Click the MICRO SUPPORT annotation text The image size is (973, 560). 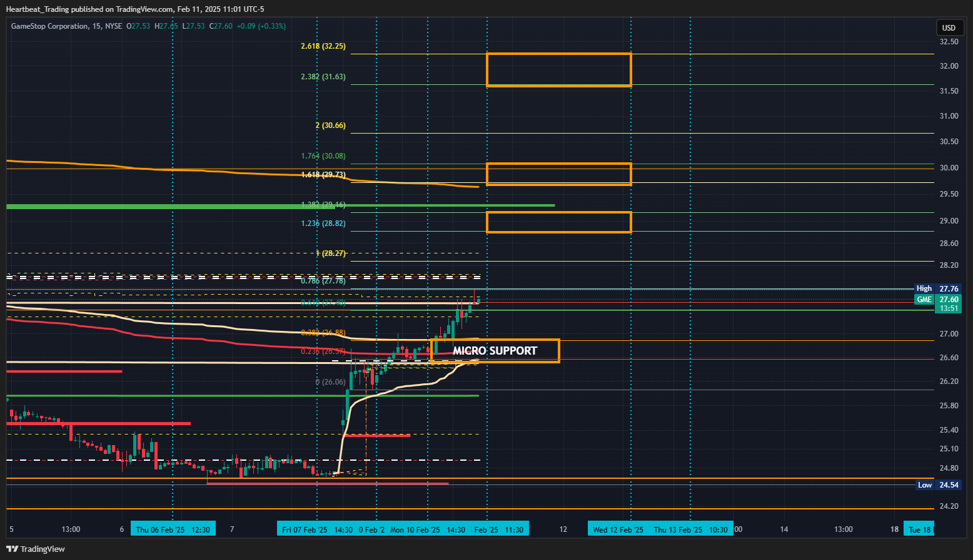point(495,351)
